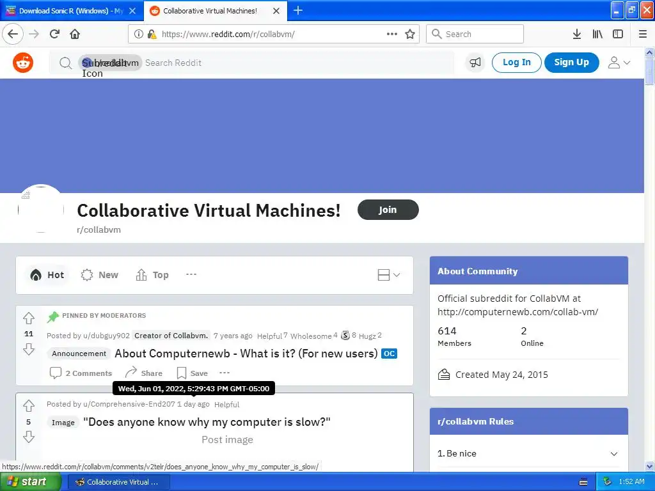Click the Reddit logo home icon
This screenshot has height=491, width=655.
coord(23,63)
